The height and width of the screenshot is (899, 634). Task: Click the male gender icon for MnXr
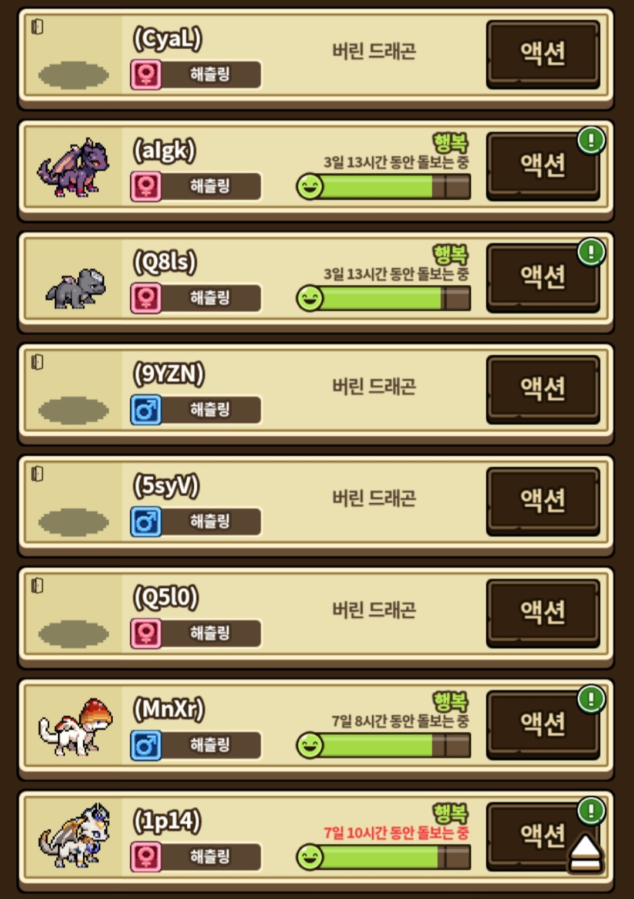coord(146,745)
